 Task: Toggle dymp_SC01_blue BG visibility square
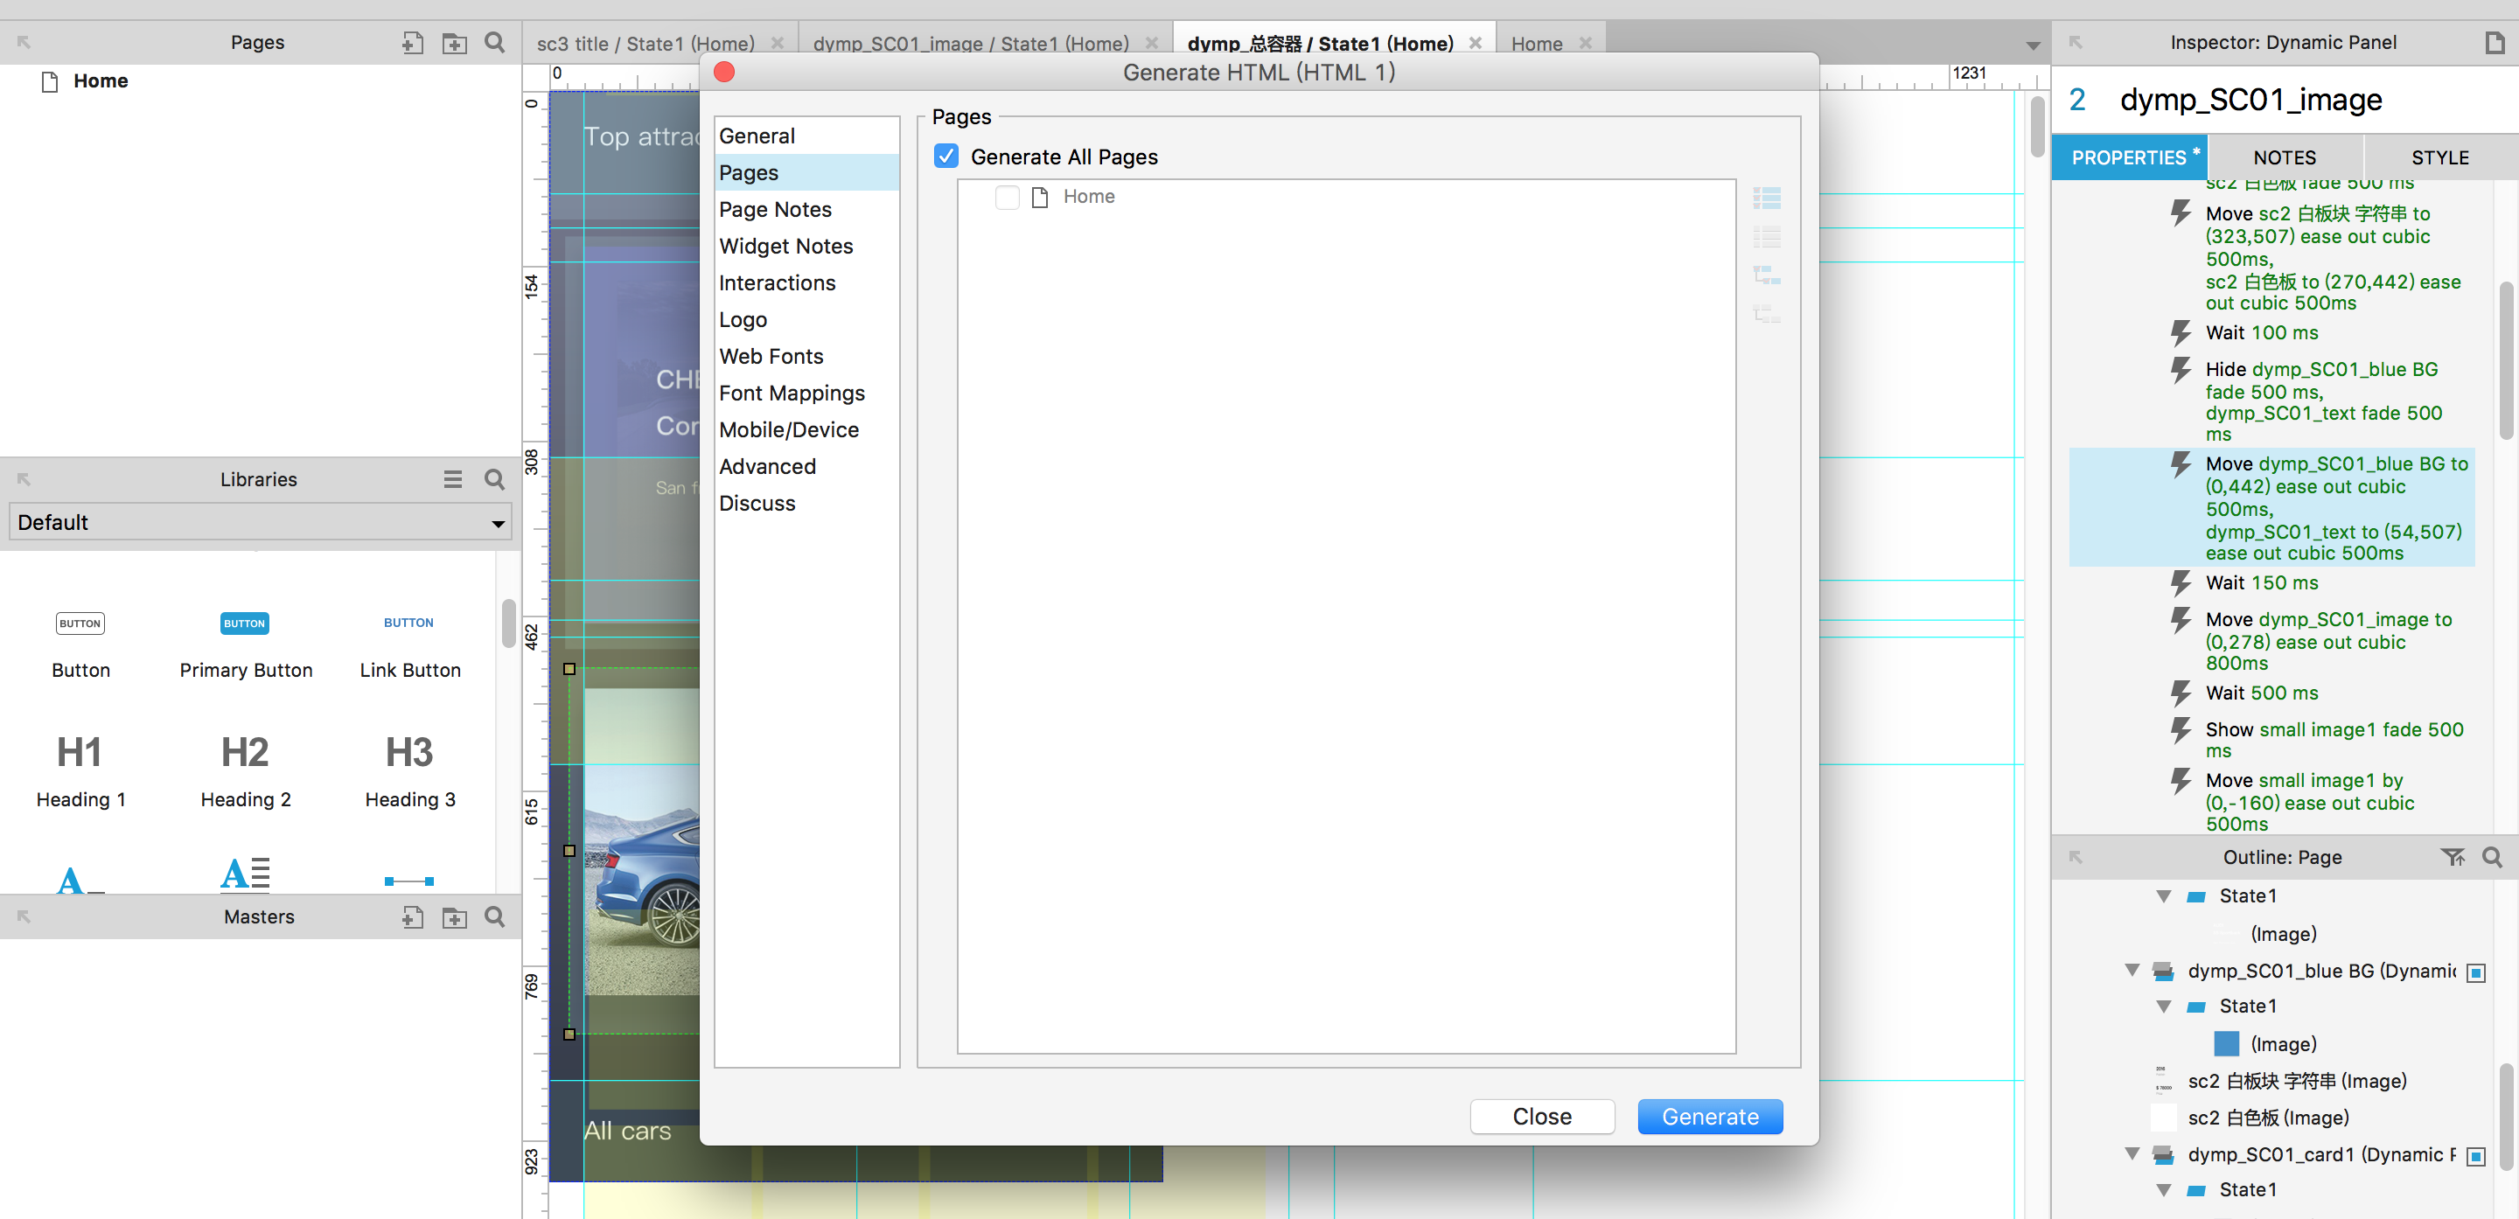click(2476, 972)
